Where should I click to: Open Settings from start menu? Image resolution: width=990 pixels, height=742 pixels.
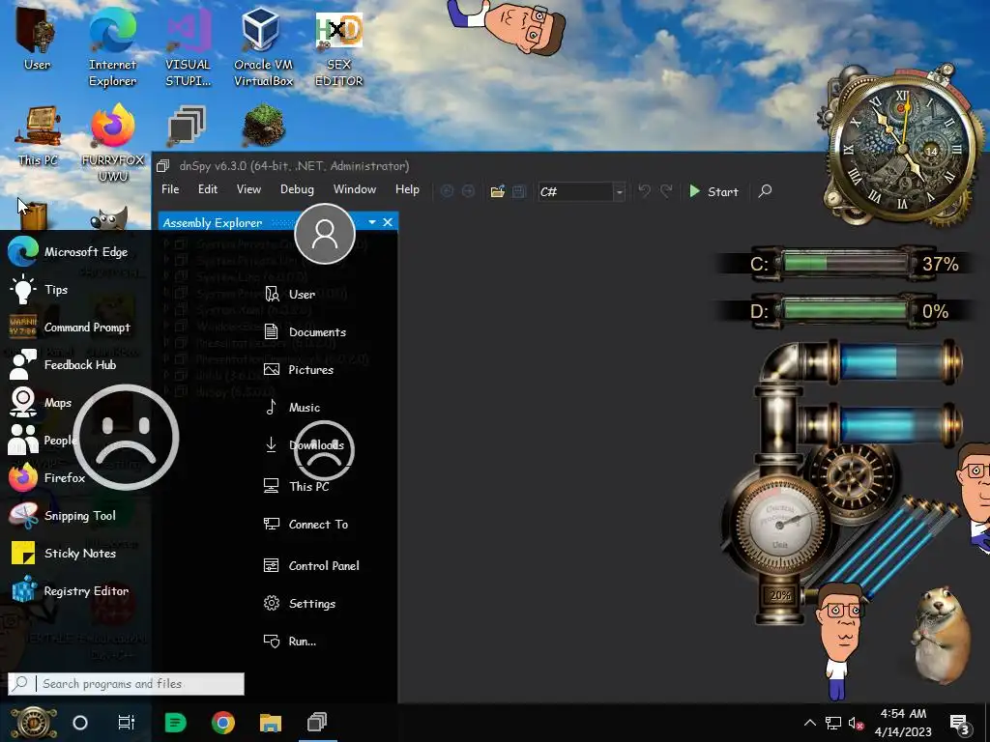point(300,603)
